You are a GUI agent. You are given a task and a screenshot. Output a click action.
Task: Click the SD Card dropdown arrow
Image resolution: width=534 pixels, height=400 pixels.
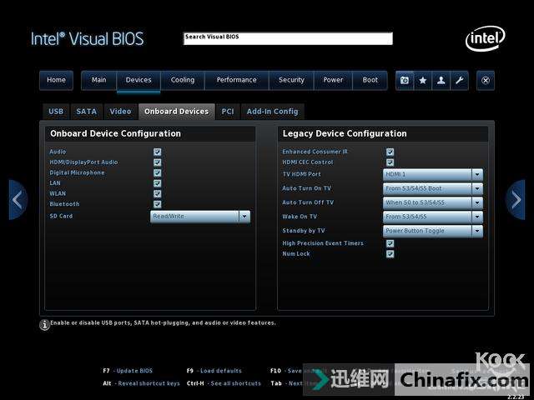[244, 217]
